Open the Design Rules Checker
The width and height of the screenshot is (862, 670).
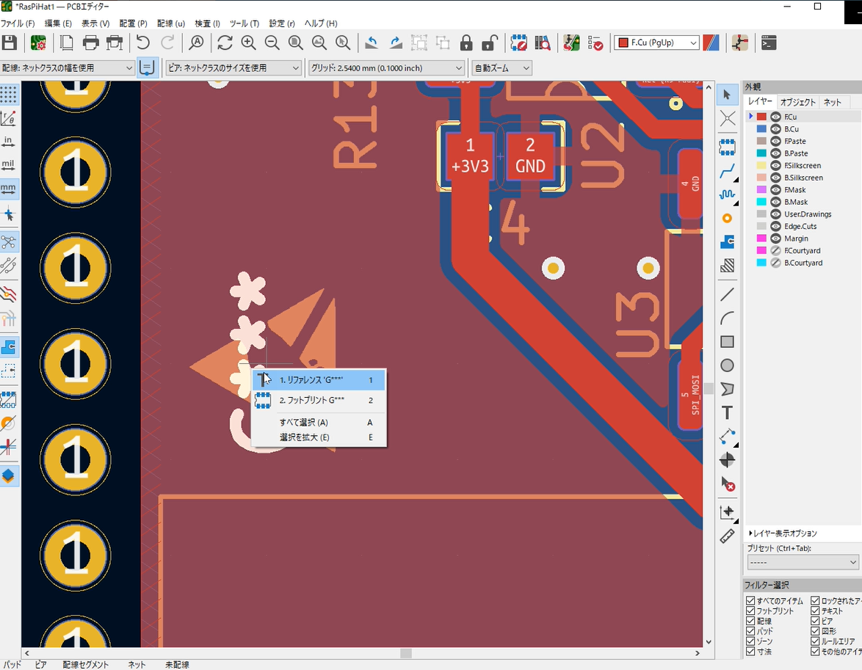[595, 43]
